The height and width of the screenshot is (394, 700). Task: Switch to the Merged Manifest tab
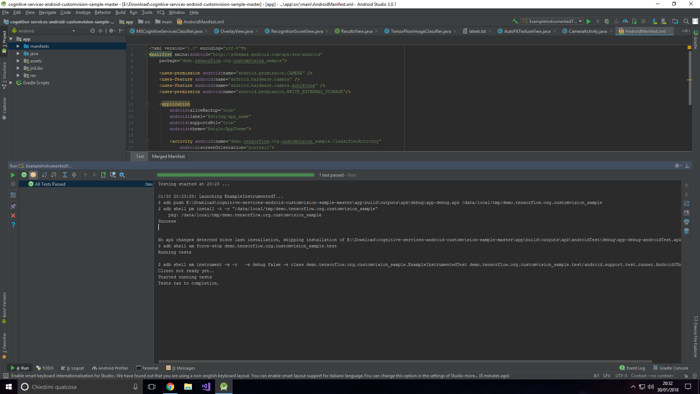click(168, 156)
